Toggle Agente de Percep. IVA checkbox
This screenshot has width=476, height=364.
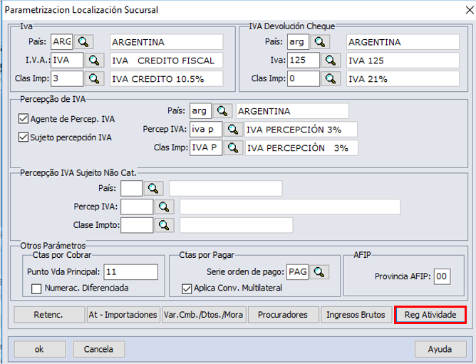pos(24,119)
